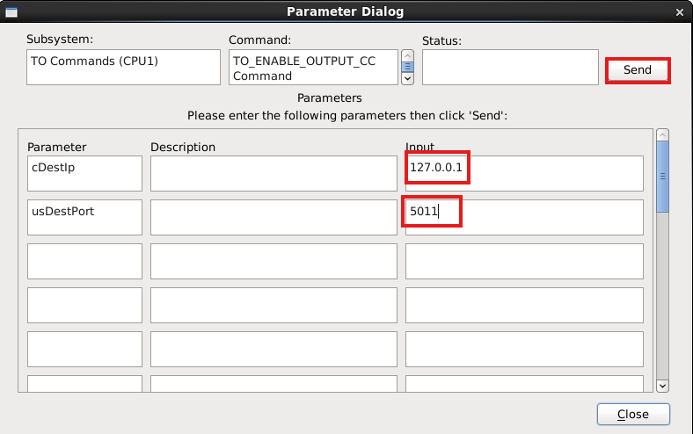Click the parameters list scroll down arrow

click(x=662, y=385)
